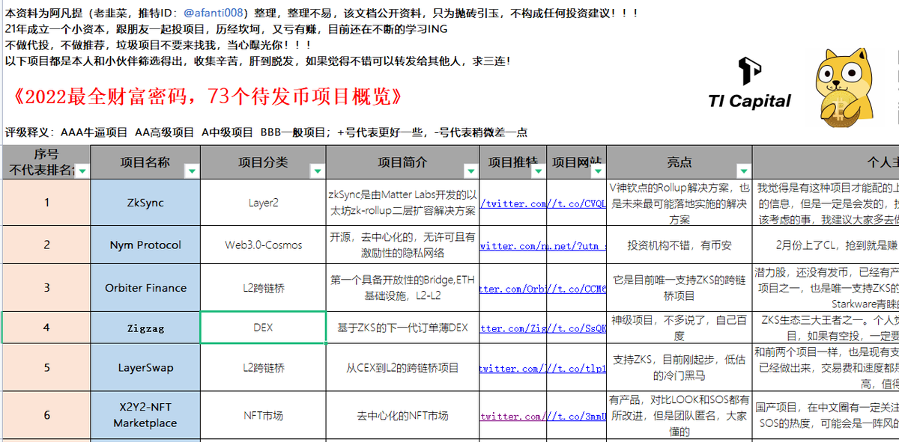Select the LayerSwap name cell
This screenshot has height=442, width=899.
[x=145, y=368]
